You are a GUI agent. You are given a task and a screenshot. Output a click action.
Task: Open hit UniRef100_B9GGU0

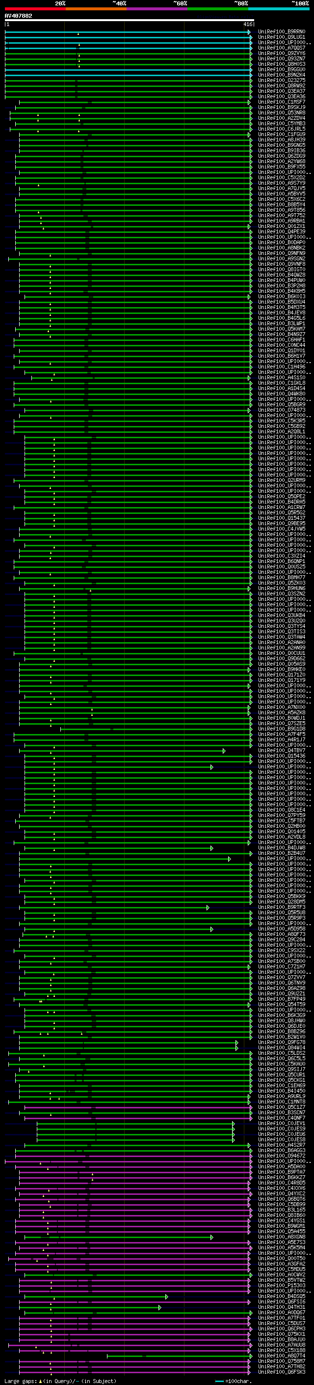pos(282,69)
